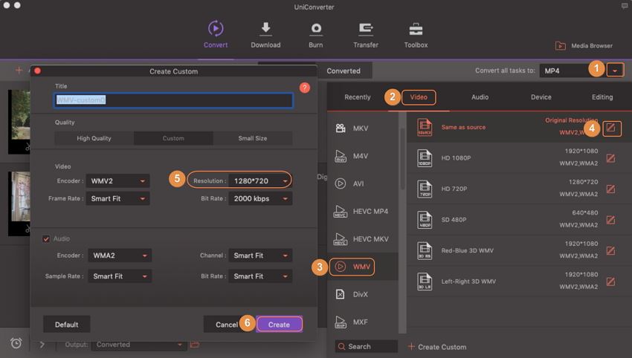The image size is (632, 358).
Task: Expand the Convert all tasks to dropdown
Action: point(615,71)
